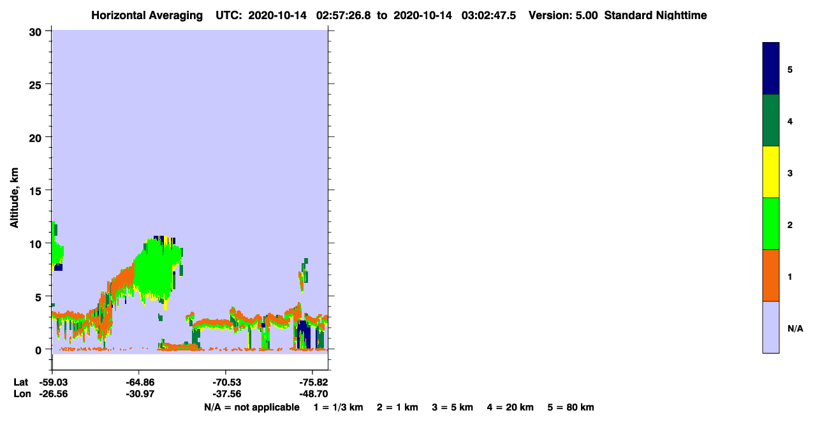Image resolution: width=829 pixels, height=425 pixels.
Task: Click the lavender N/A color bar segment
Action: [771, 327]
